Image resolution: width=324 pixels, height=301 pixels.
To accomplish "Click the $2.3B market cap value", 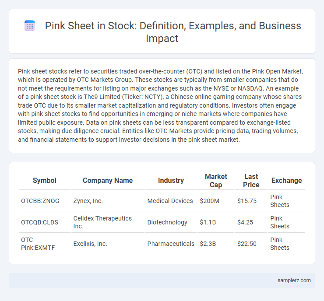I will [x=208, y=244].
